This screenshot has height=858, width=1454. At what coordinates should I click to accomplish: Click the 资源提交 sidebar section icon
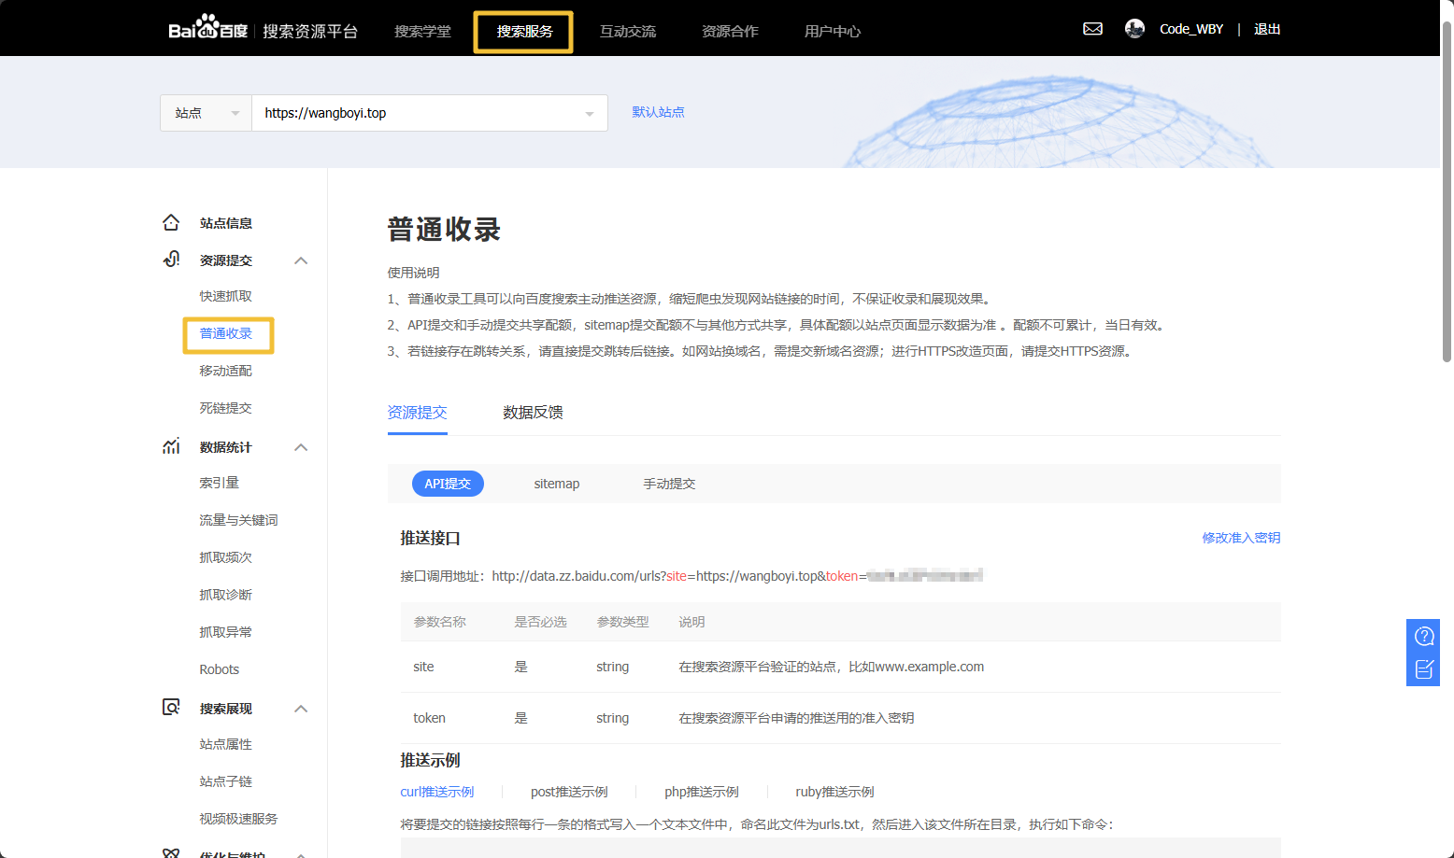171,260
